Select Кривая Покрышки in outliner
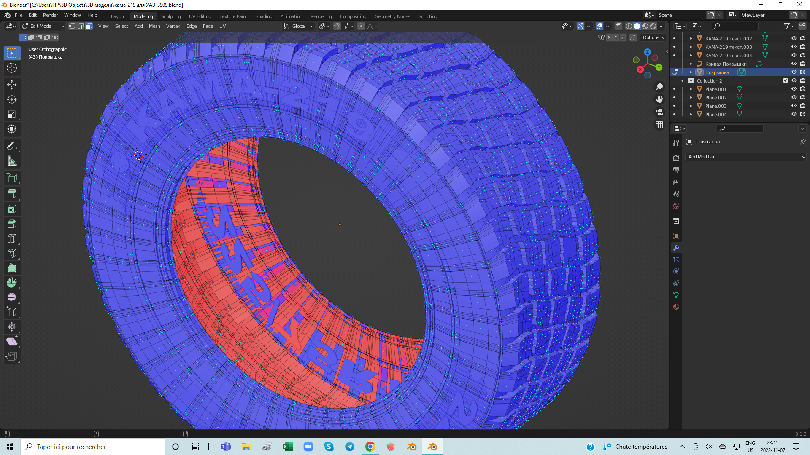 (x=726, y=64)
